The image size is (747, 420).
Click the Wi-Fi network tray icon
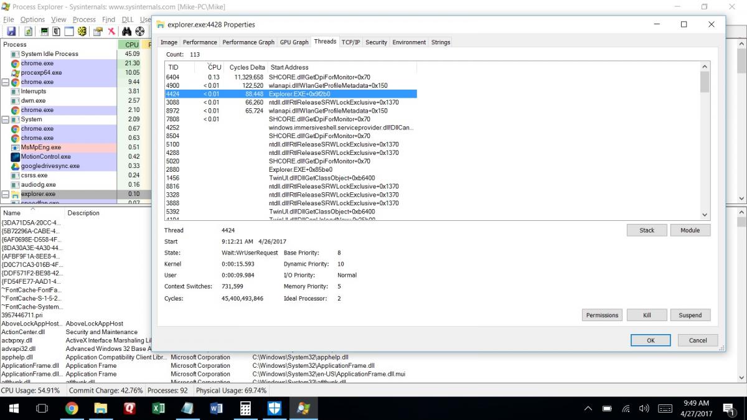pos(626,409)
